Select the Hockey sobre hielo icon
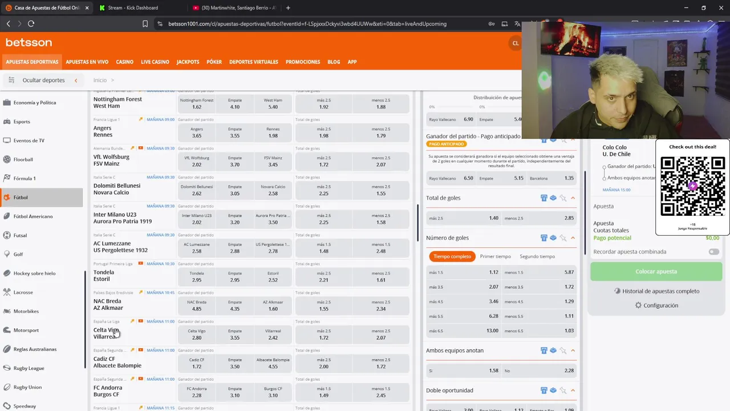Viewport: 730px width, 411px height. pyautogui.click(x=7, y=273)
